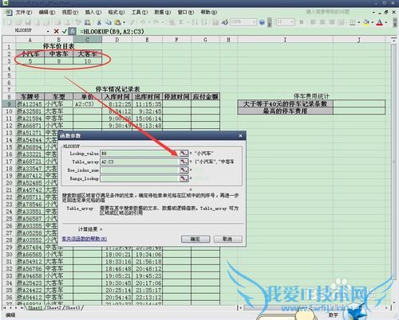This screenshot has height=320, width=399.
Task: Click the Insert Function fx button
Action: tap(72, 31)
